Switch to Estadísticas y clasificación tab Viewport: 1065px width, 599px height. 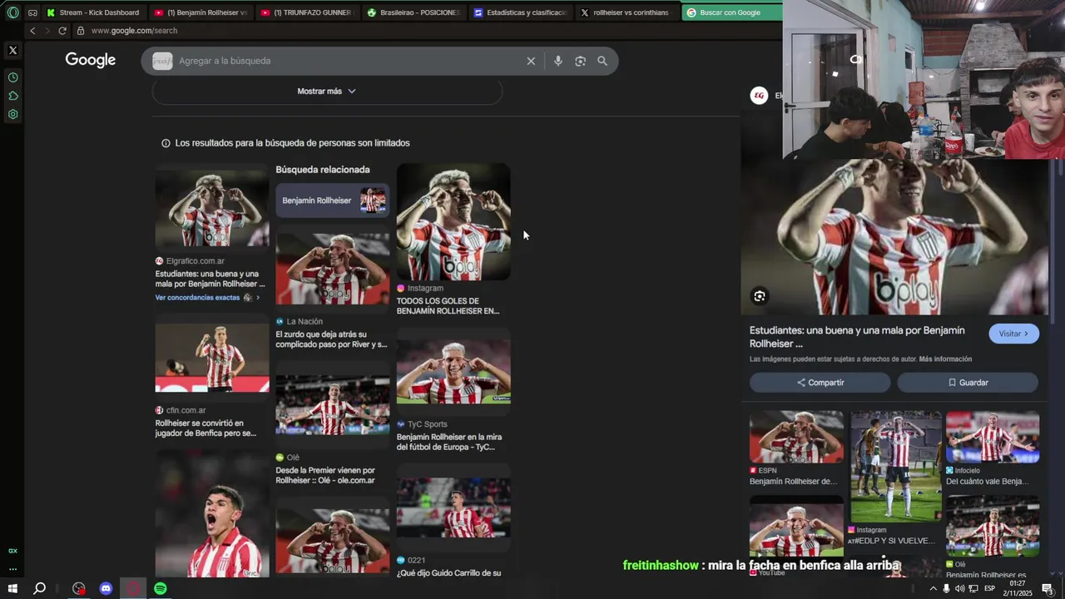[x=520, y=12]
